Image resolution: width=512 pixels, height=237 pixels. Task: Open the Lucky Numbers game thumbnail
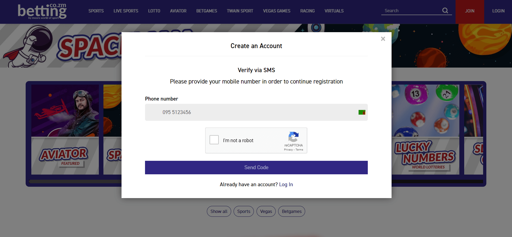click(425, 129)
